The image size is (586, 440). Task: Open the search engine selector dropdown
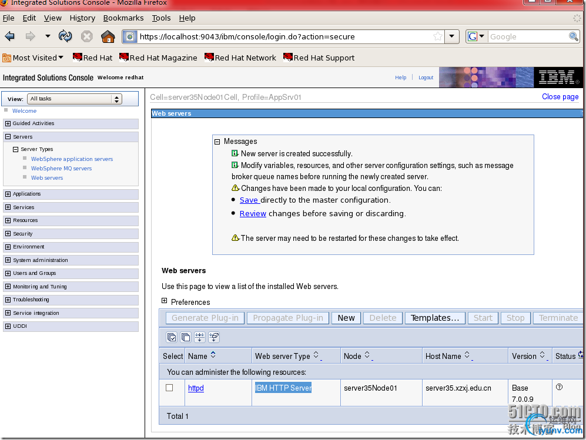(482, 36)
